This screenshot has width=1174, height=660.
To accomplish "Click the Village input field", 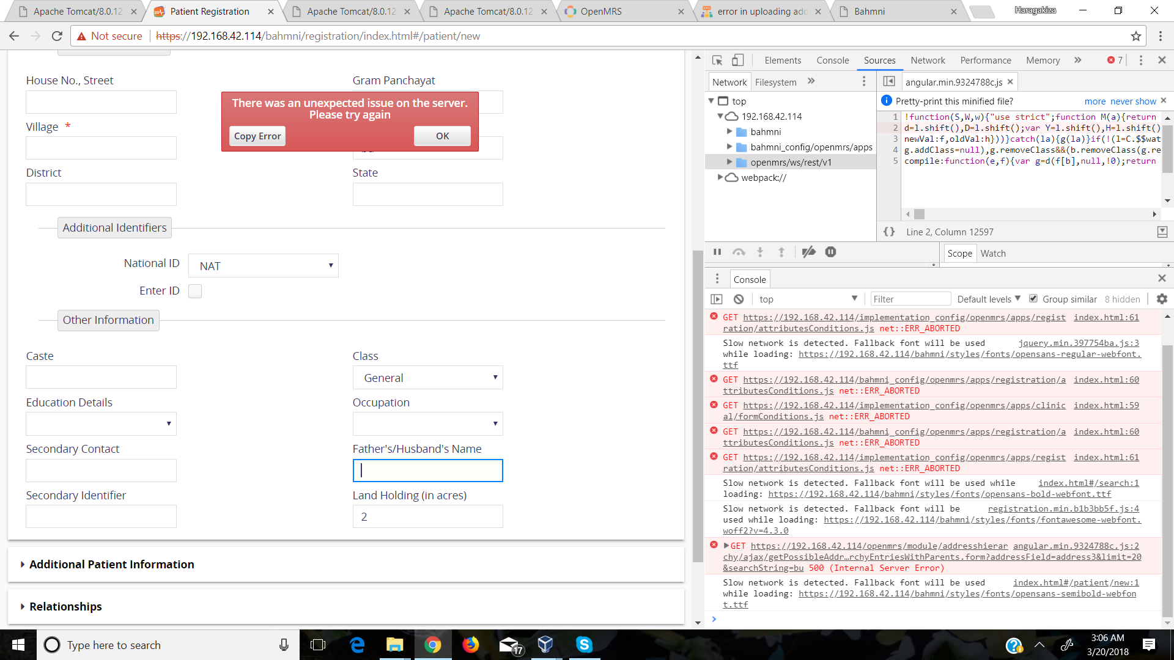I will (101, 148).
